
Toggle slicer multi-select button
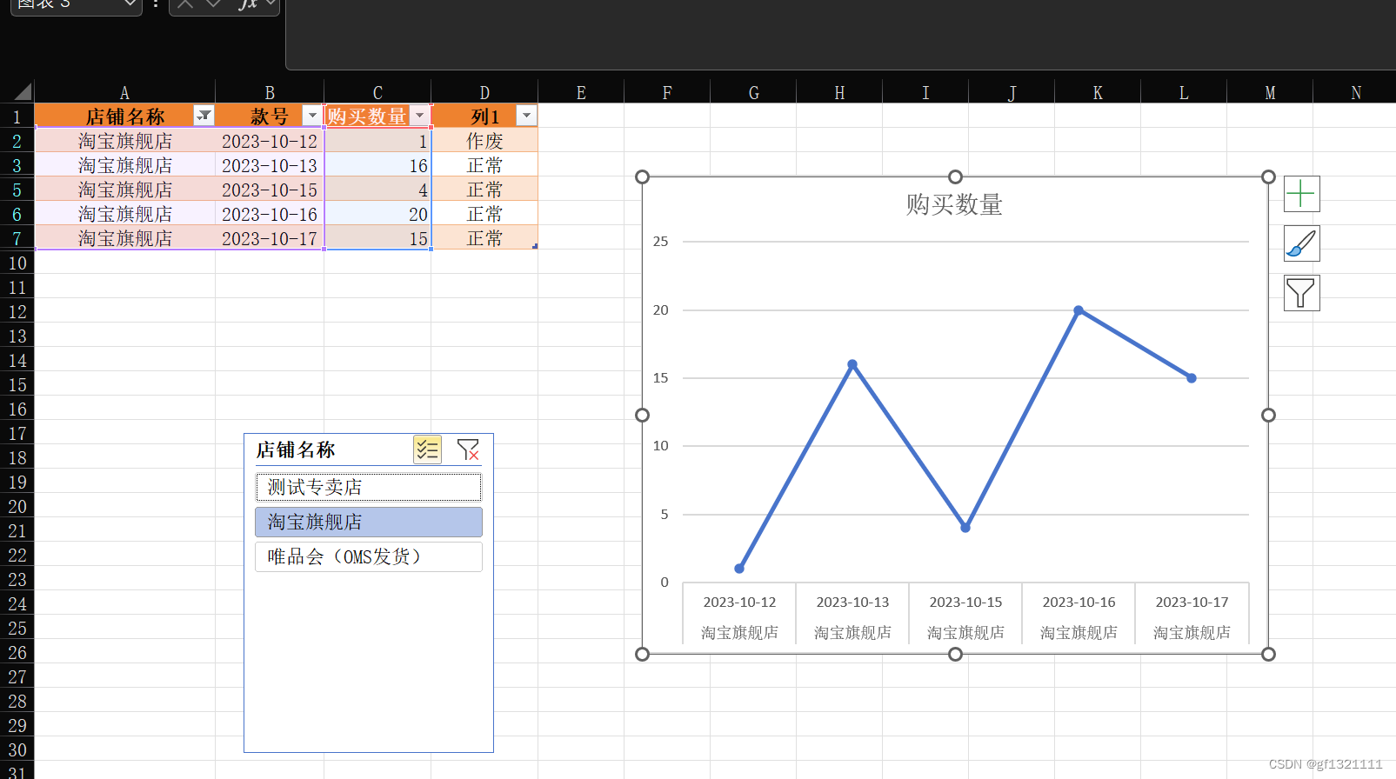[427, 449]
